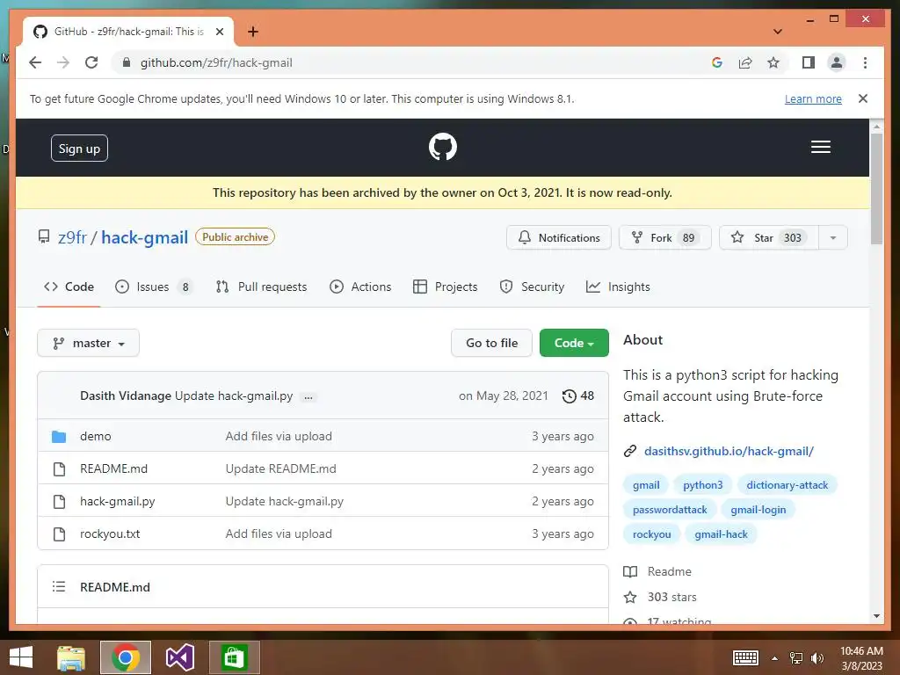The height and width of the screenshot is (675, 900).
Task: Click the Sign up button
Action: (x=79, y=149)
